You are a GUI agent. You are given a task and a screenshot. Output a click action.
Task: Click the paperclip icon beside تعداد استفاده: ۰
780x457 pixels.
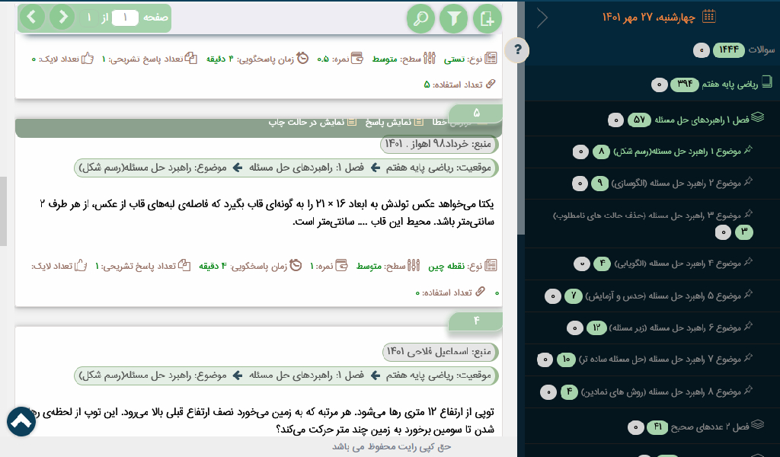(480, 292)
